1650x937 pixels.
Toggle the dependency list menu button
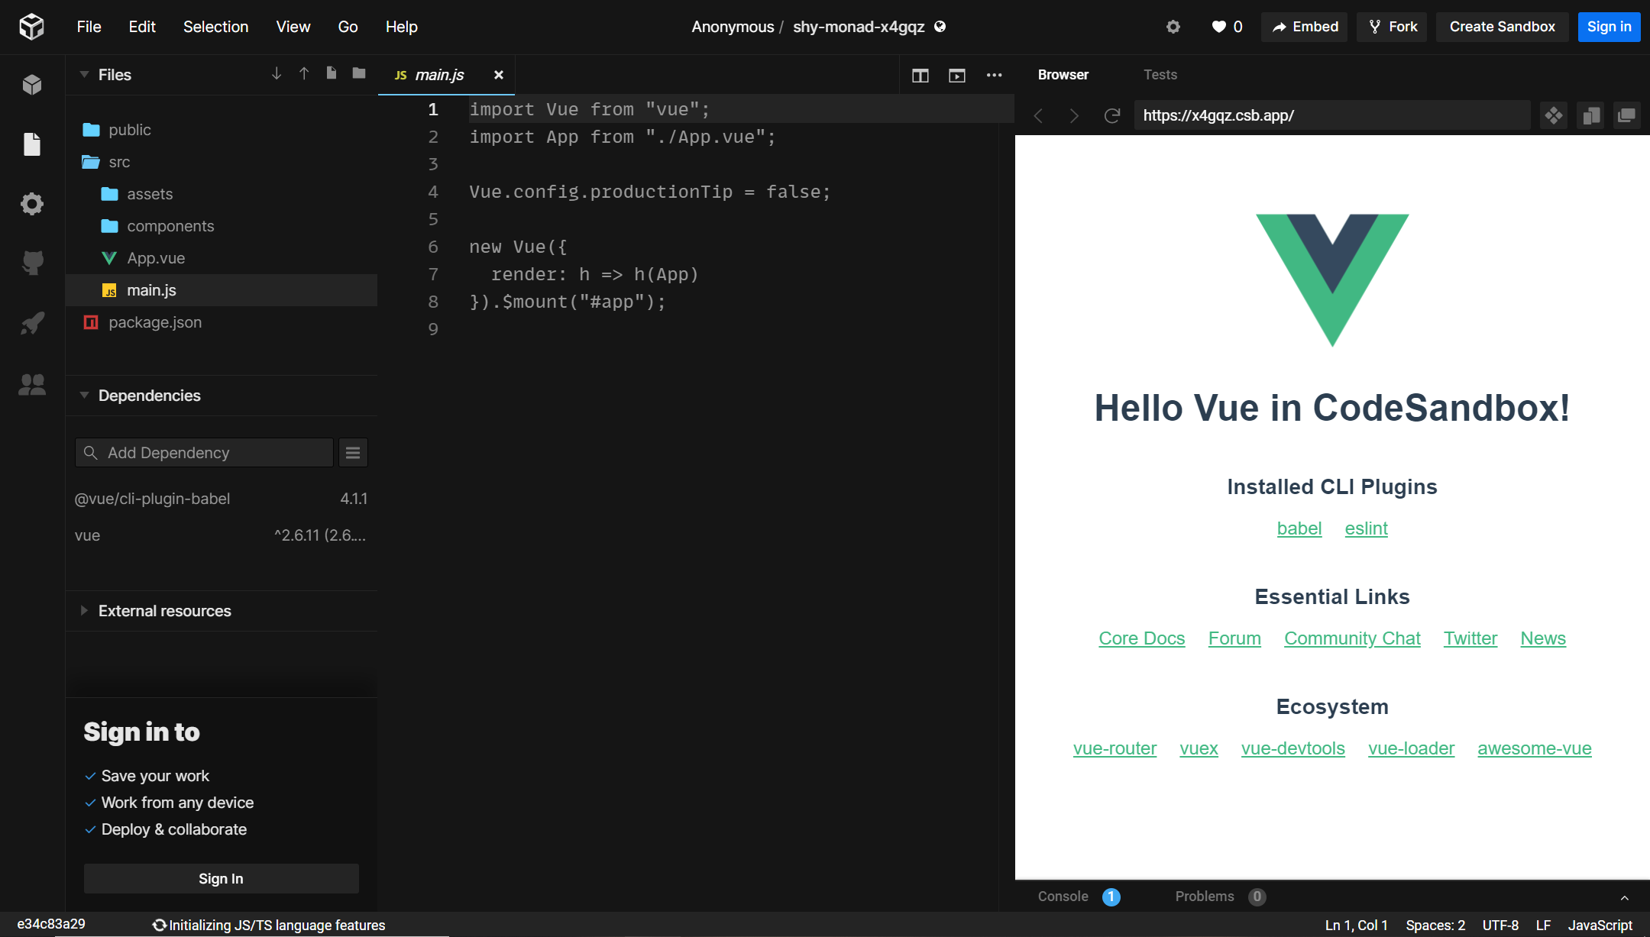353,453
